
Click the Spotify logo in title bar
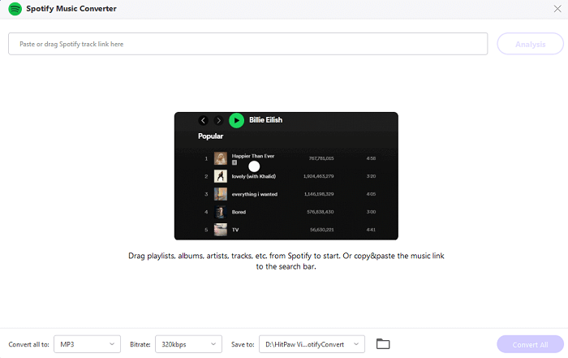(x=15, y=9)
